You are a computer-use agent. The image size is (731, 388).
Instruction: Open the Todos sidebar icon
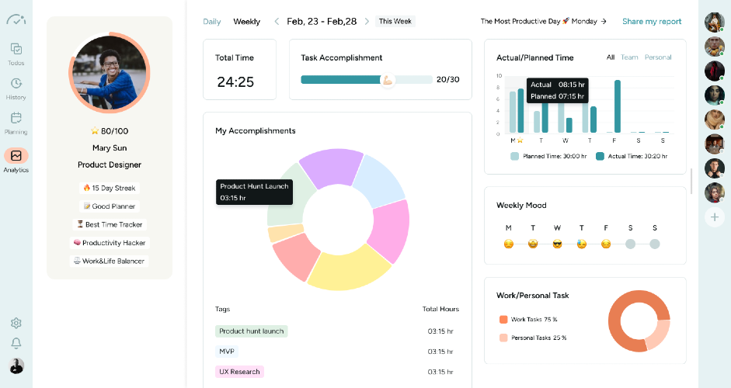16,49
